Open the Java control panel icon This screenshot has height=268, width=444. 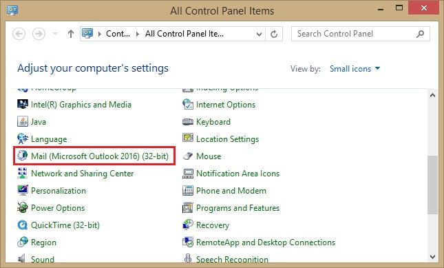click(x=22, y=121)
